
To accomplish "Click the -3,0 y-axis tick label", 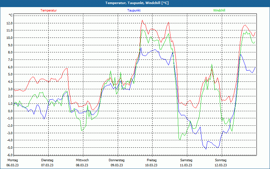I will click(9, 133).
